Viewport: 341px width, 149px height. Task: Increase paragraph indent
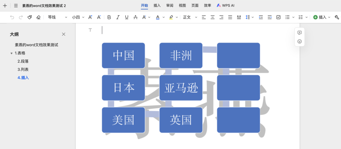coord(270,17)
